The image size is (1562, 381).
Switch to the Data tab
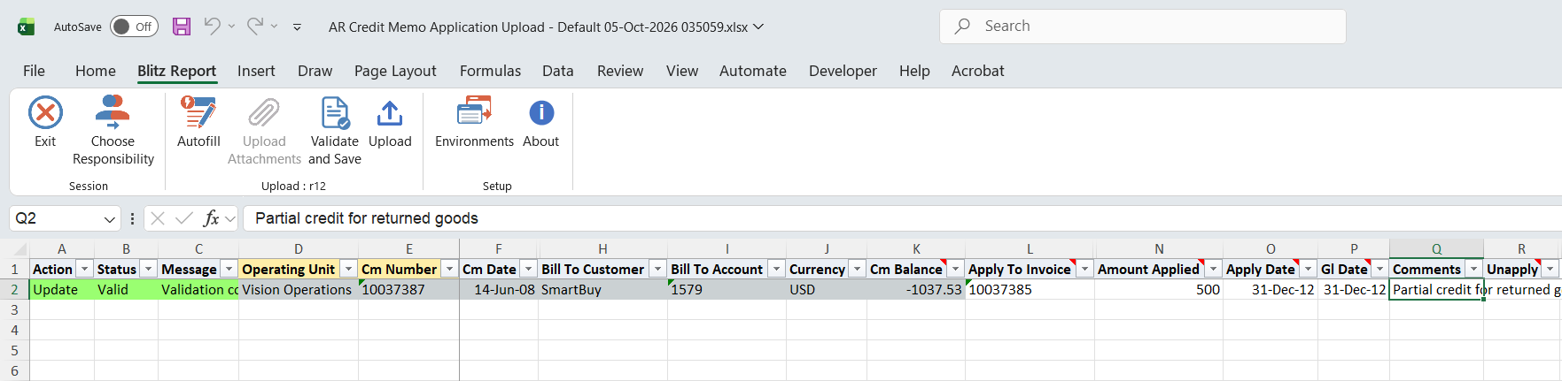(x=558, y=71)
